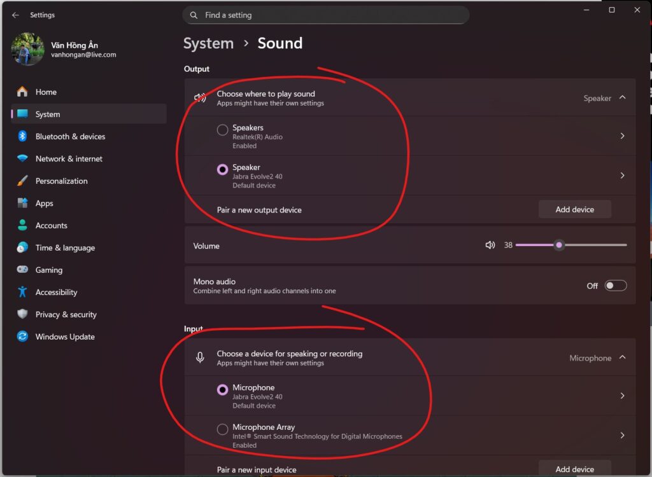Click the Windows Update sync icon

pos(22,336)
